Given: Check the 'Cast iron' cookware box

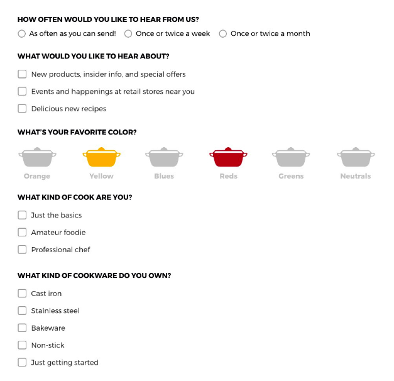Looking at the screenshot, I should pyautogui.click(x=22, y=294).
